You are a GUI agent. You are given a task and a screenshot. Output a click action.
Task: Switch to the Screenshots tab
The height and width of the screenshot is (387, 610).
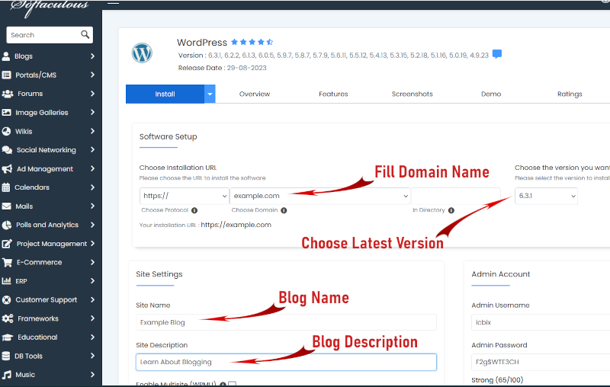pyautogui.click(x=412, y=94)
